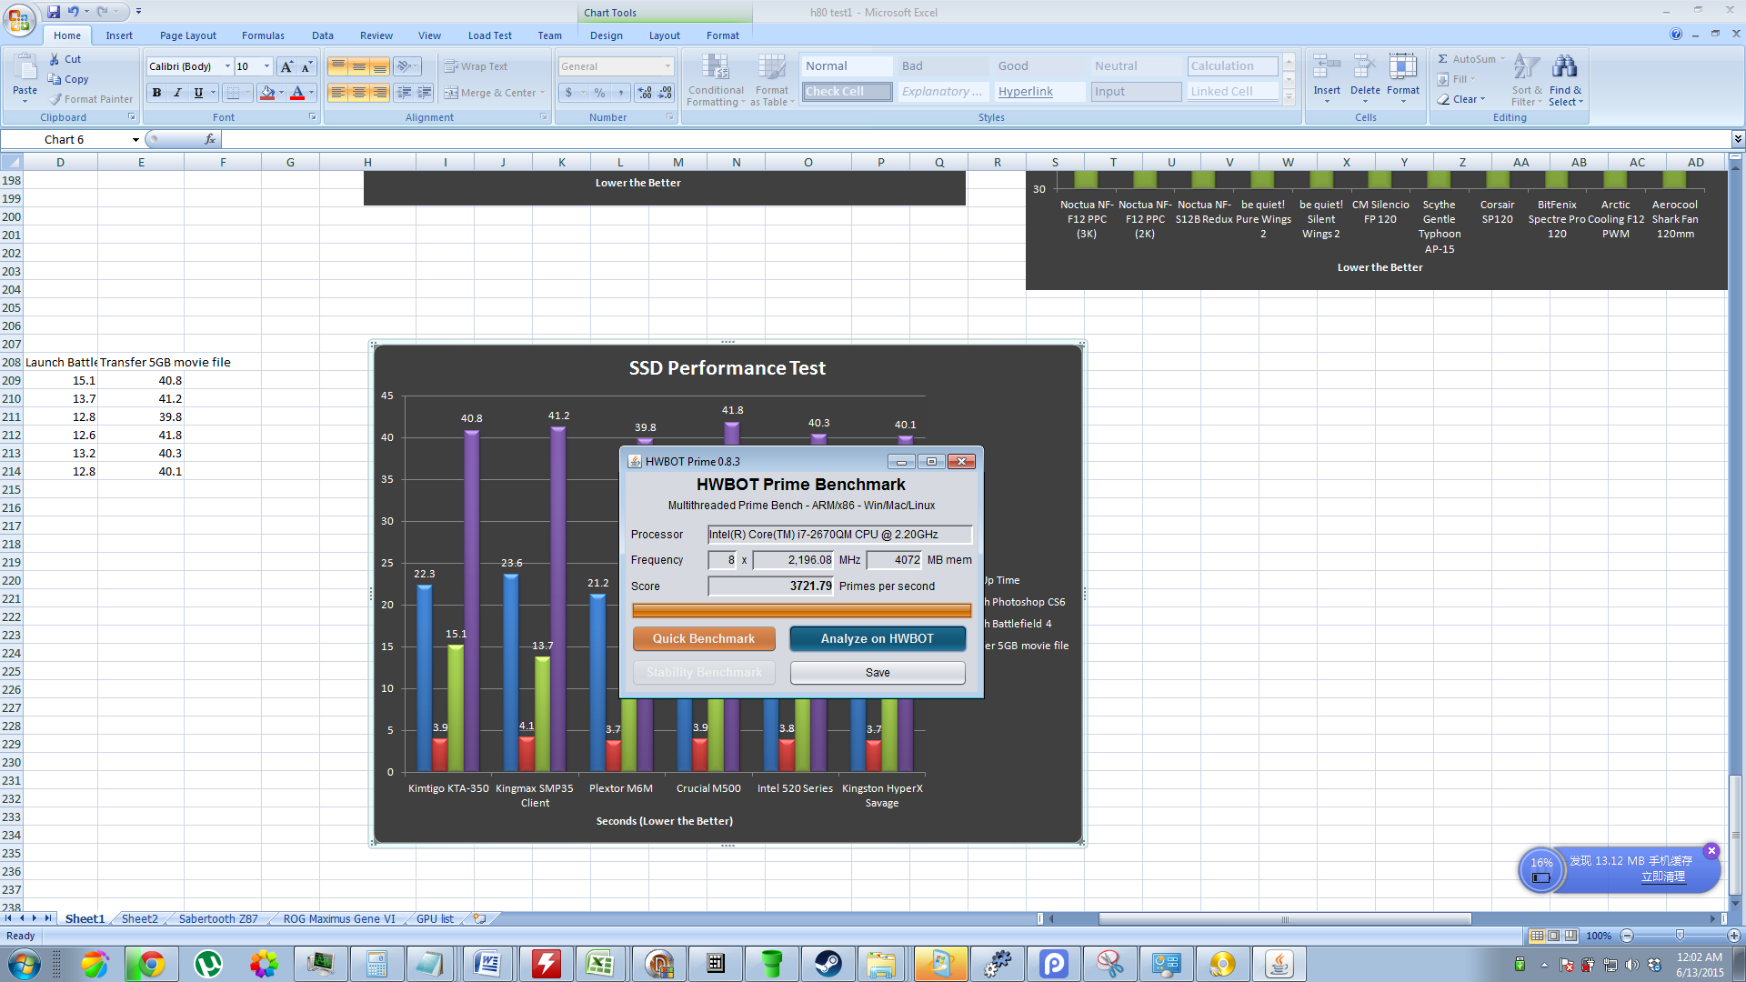Open the General number format dropdown
Image resolution: width=1746 pixels, height=982 pixels.
(667, 66)
